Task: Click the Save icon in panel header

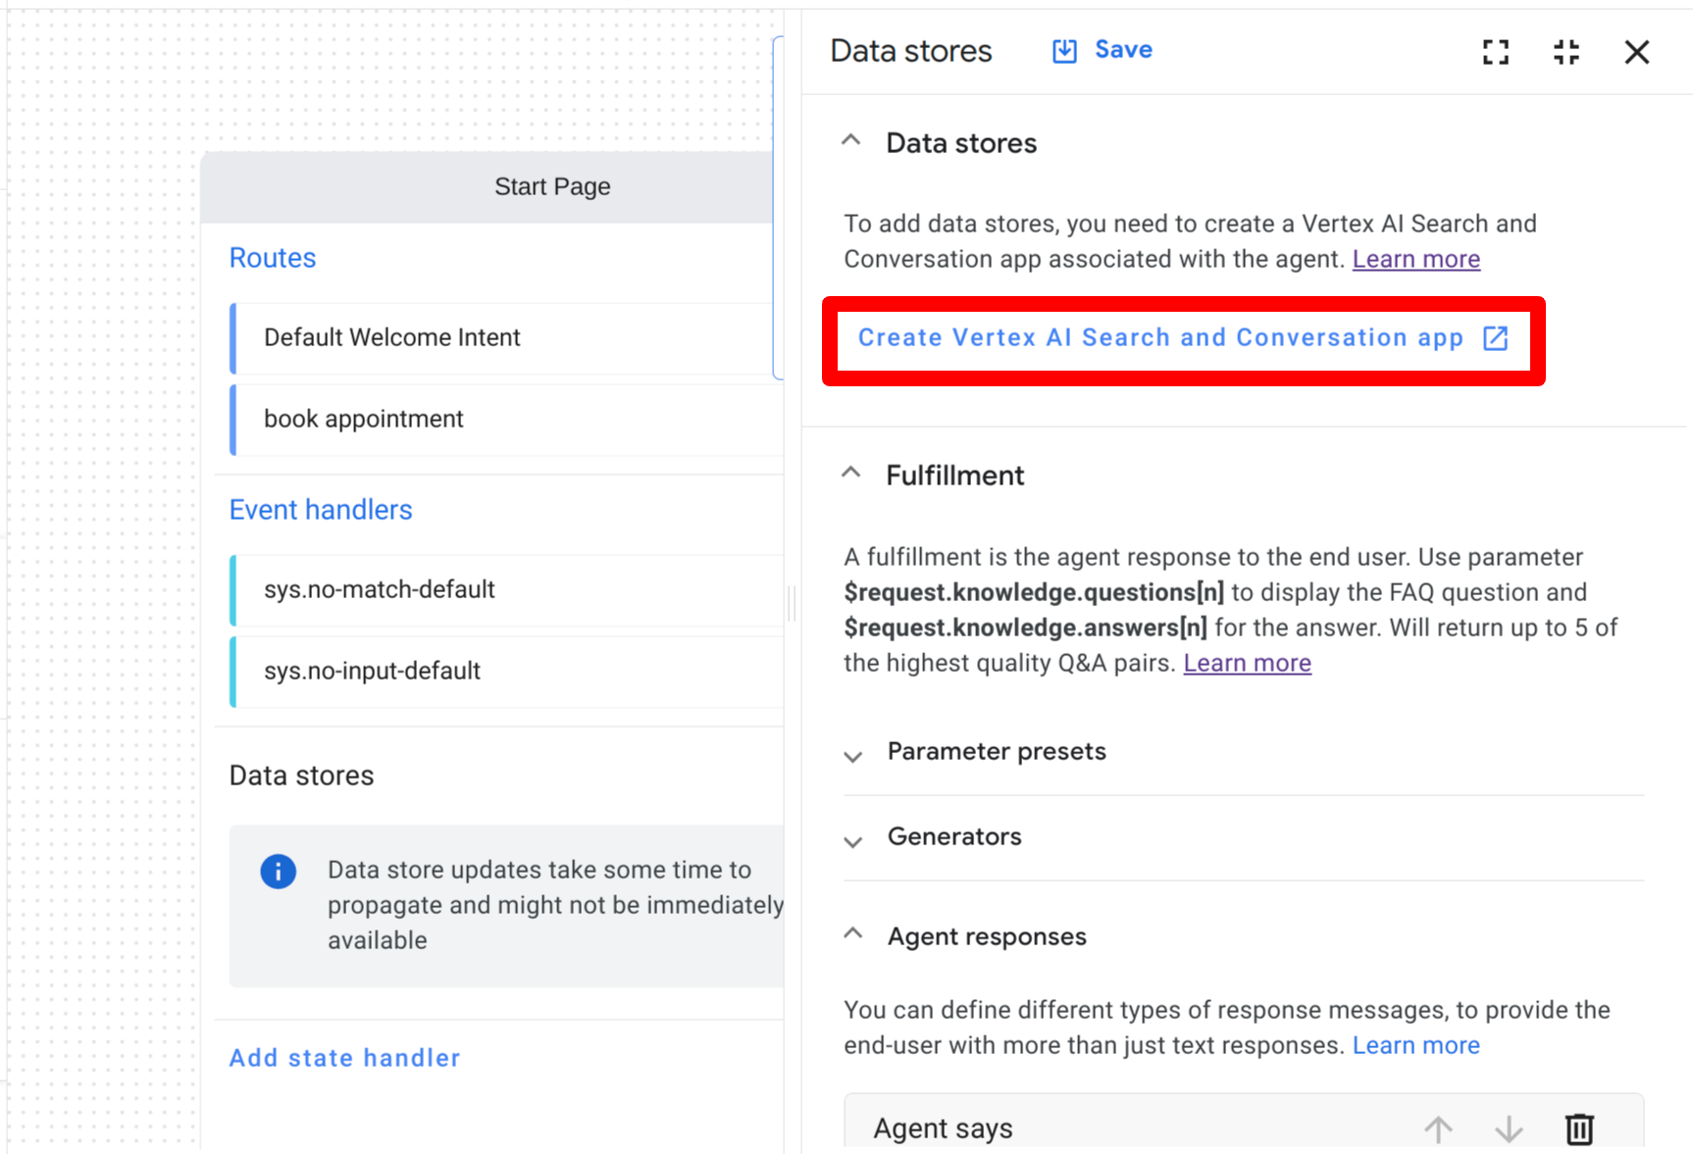Action: pos(1064,51)
